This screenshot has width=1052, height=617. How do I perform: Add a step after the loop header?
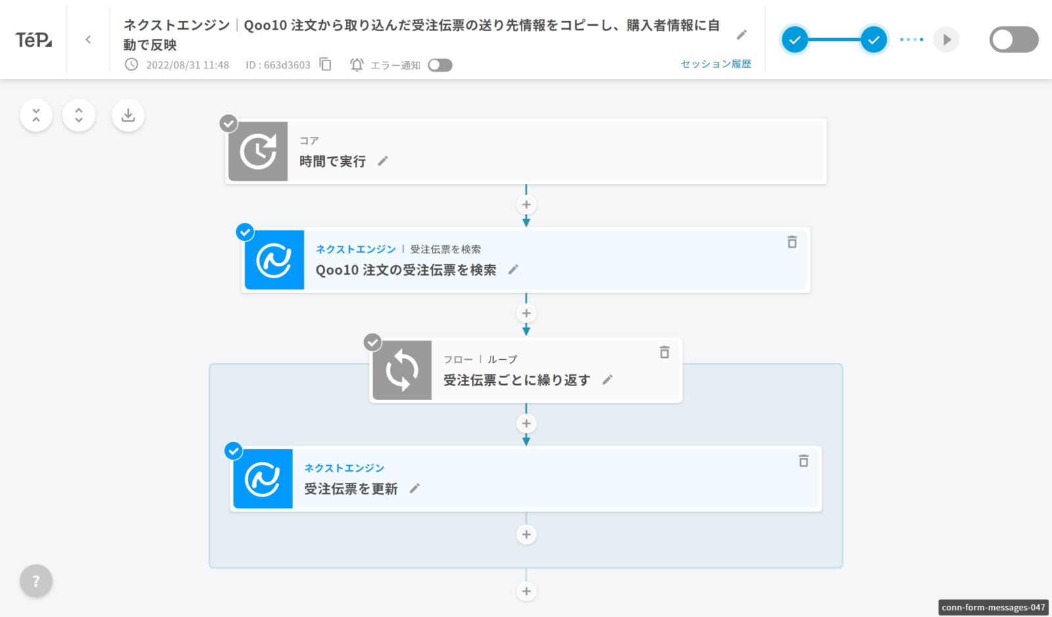526,424
